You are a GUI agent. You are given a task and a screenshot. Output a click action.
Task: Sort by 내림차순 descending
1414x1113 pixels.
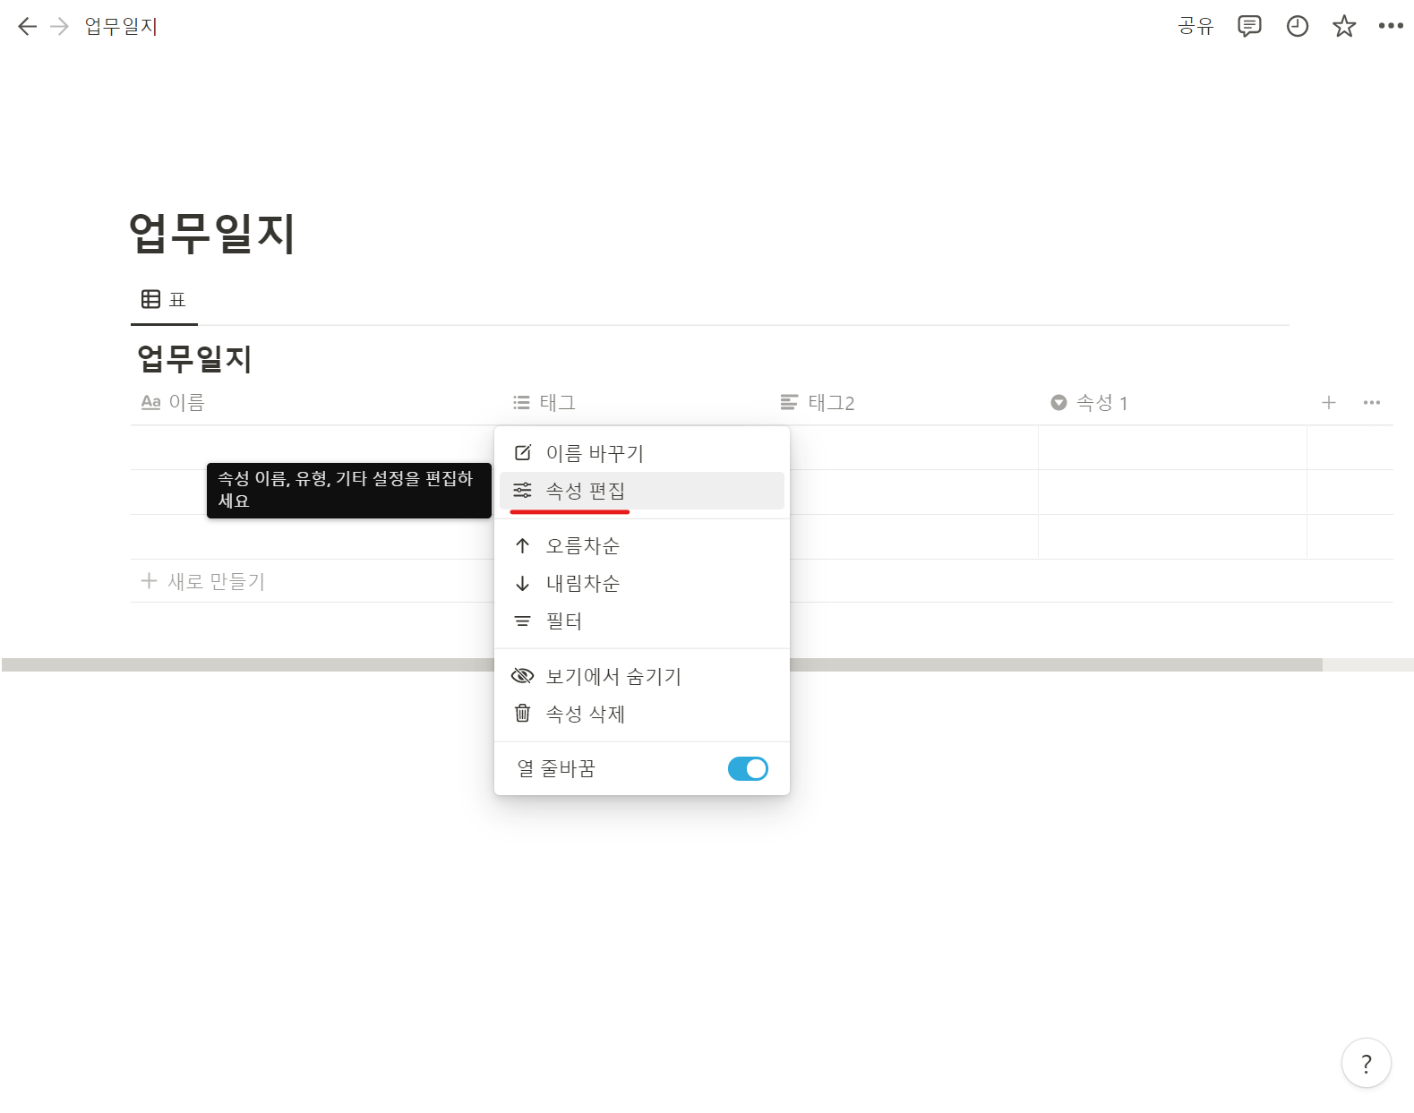(x=642, y=584)
